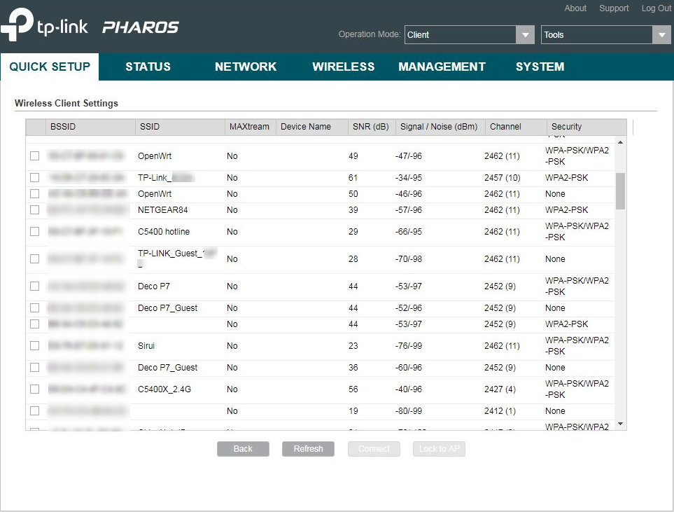Switch to the SYSTEM tab

click(540, 67)
